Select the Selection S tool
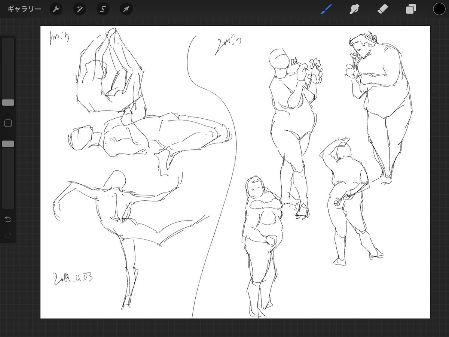 [x=103, y=9]
